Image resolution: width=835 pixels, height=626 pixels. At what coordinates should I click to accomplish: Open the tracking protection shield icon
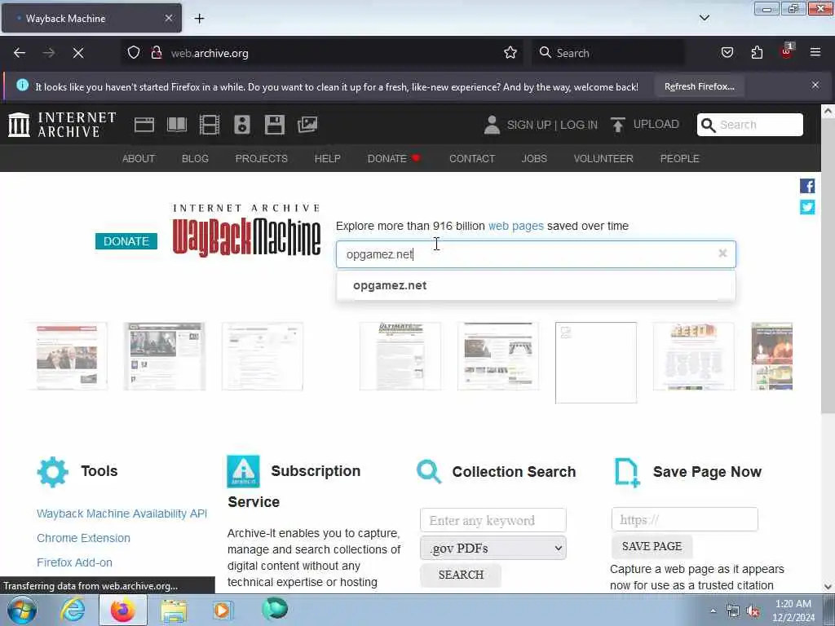[x=134, y=53]
